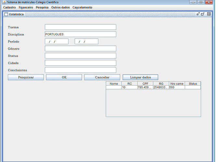Select the RG cell 2548633...
224x162 pixels.
pos(161,87)
